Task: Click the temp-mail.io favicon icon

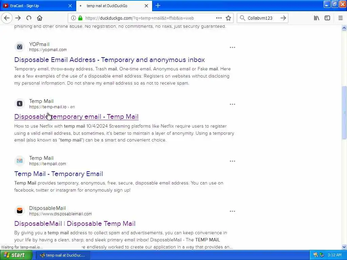Action: point(19,104)
